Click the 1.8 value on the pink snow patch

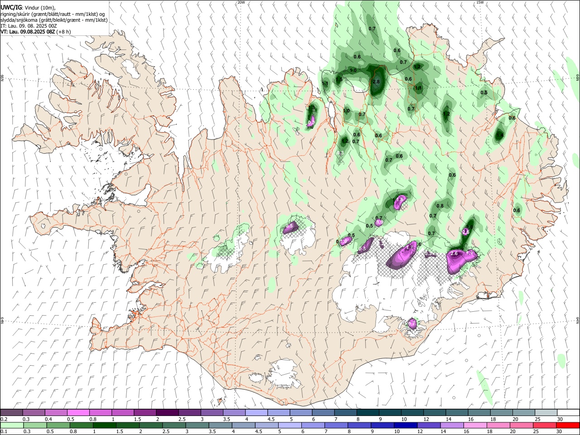click(x=400, y=199)
